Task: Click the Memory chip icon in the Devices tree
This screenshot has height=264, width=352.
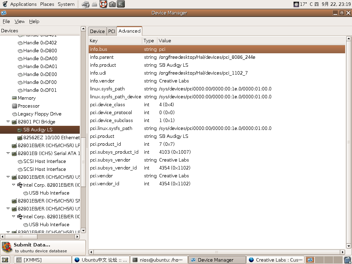Action: 14,98
